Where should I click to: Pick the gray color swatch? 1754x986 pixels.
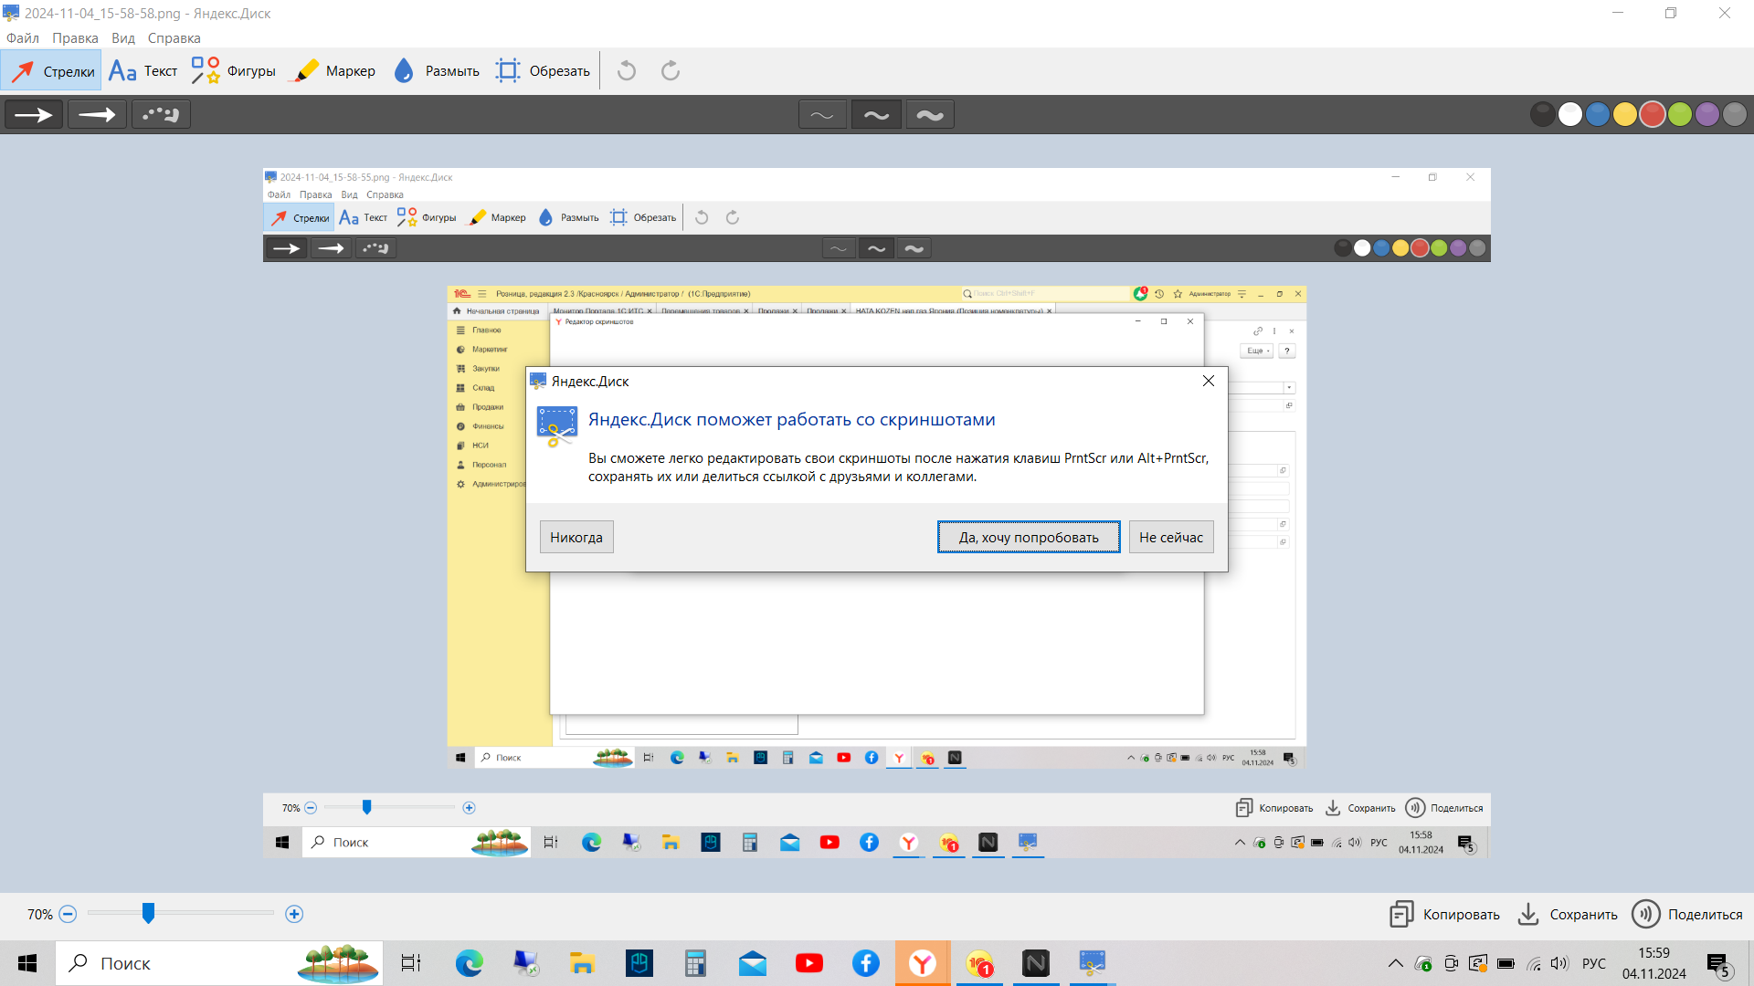(1735, 114)
